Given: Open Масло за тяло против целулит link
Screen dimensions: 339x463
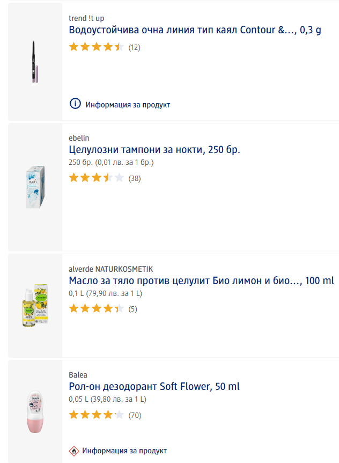Looking at the screenshot, I should click(201, 280).
